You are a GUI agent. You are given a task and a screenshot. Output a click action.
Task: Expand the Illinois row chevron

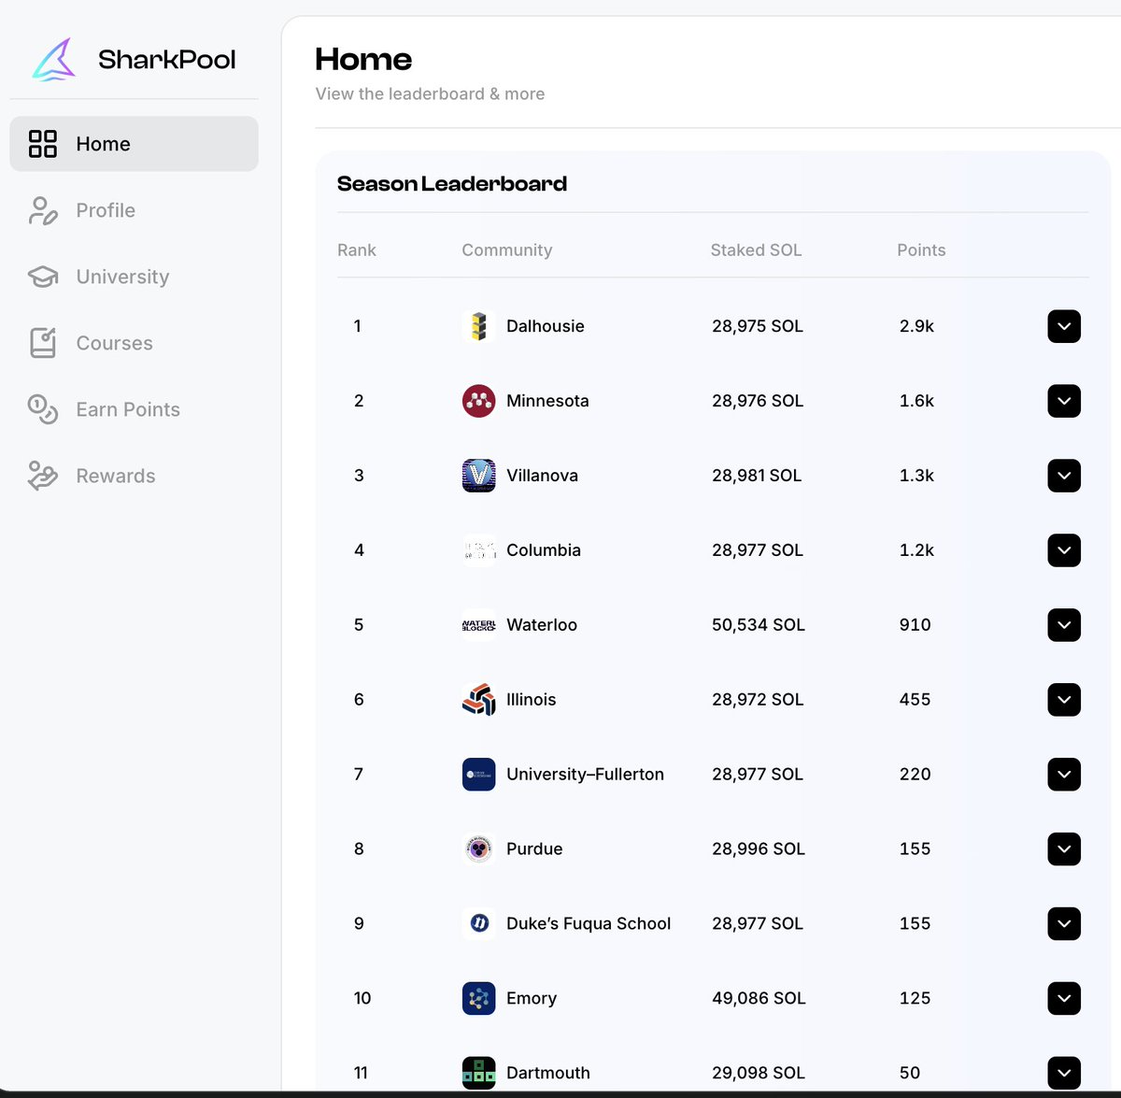1064,700
